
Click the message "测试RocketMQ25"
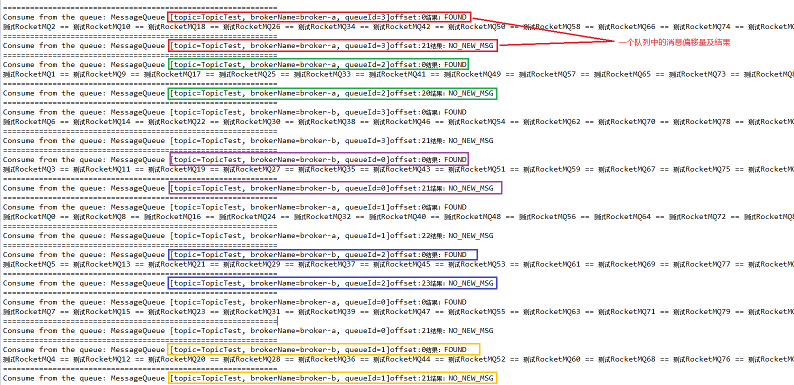[x=247, y=74]
